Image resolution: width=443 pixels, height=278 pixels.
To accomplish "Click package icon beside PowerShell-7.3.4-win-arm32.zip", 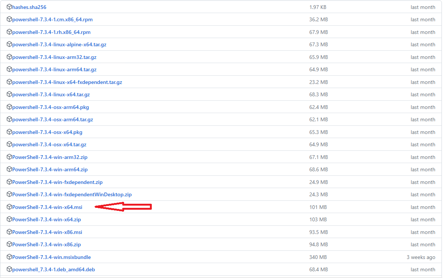I will pos(9,157).
